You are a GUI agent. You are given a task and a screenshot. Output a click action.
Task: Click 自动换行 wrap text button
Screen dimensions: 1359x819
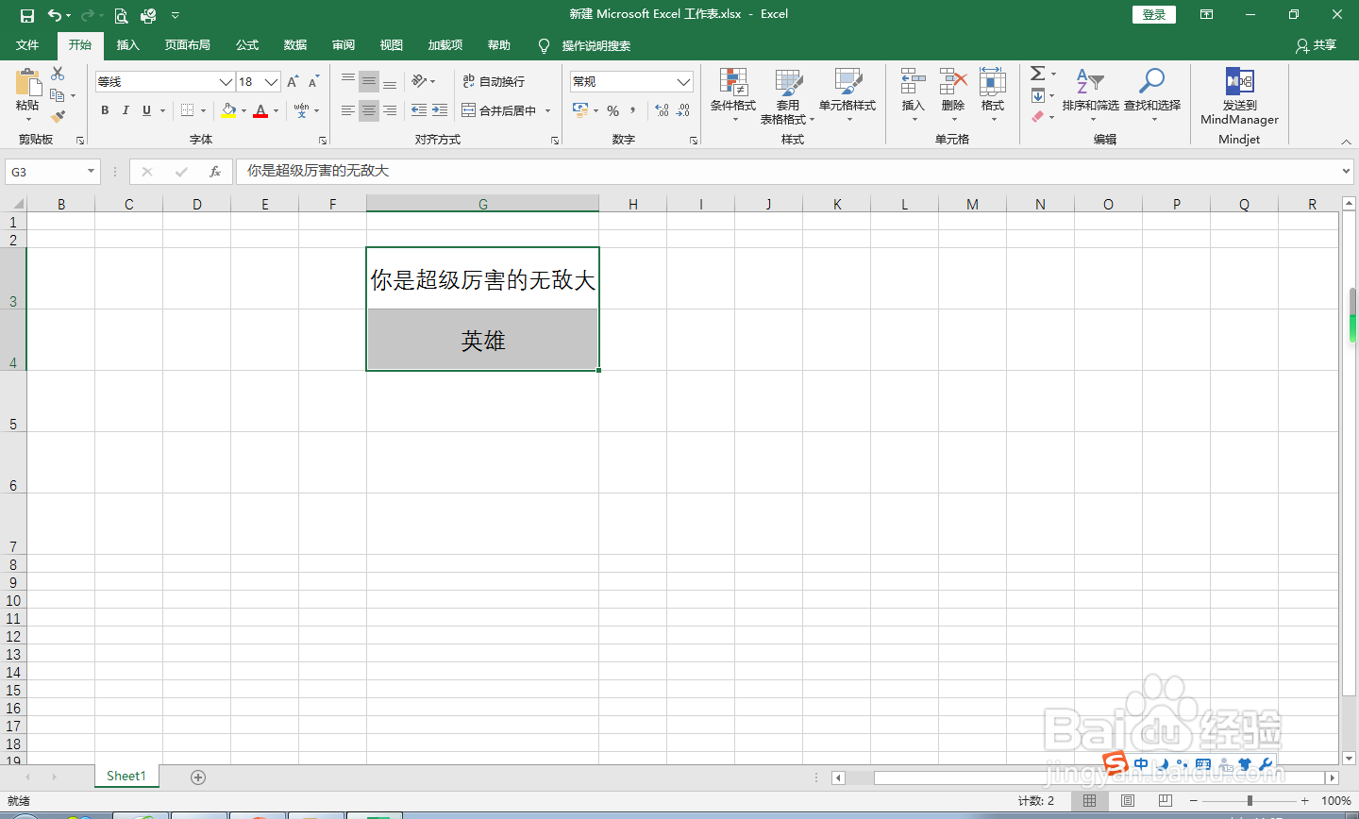[x=494, y=81]
